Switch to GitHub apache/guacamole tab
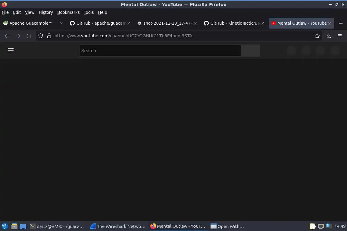 coord(100,23)
